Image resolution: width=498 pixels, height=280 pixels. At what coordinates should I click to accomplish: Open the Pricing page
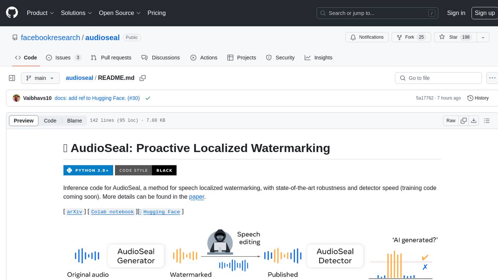pos(156,13)
